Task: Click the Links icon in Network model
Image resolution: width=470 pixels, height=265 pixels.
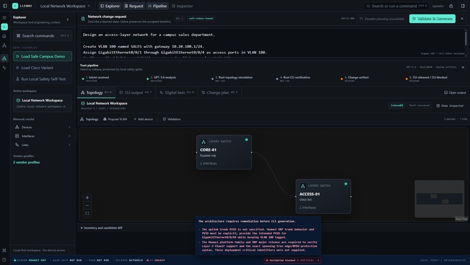Action: (x=17, y=145)
